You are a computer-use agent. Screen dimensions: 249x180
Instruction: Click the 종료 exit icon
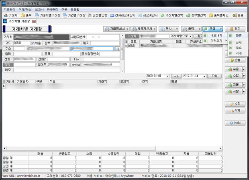click(x=238, y=15)
